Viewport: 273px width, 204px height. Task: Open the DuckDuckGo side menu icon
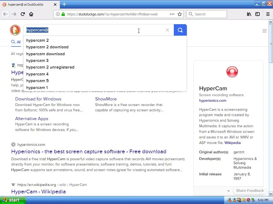pyautogui.click(x=264, y=31)
